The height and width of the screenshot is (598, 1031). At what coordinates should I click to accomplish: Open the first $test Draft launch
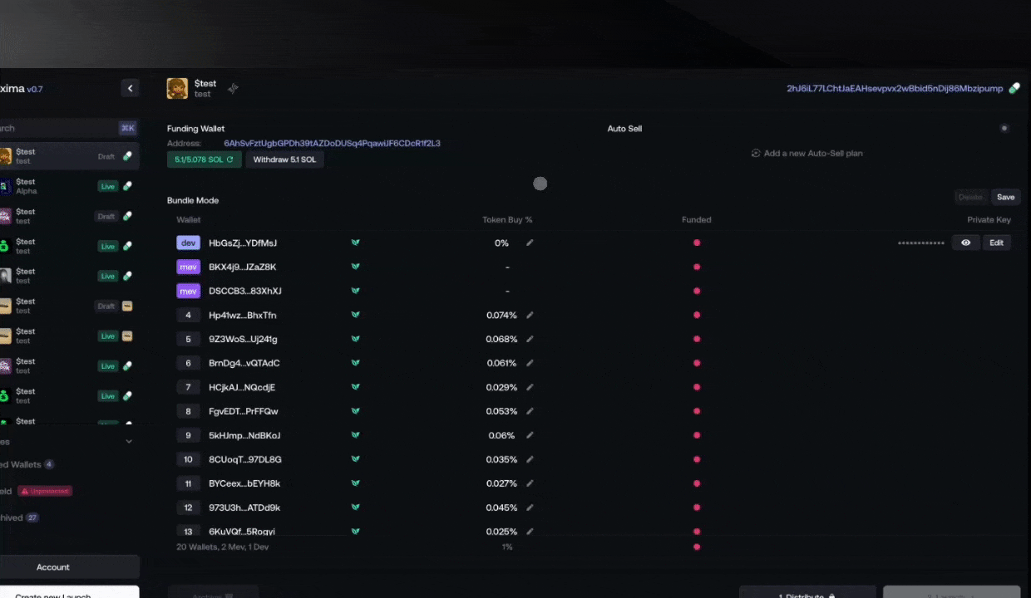pyautogui.click(x=50, y=156)
